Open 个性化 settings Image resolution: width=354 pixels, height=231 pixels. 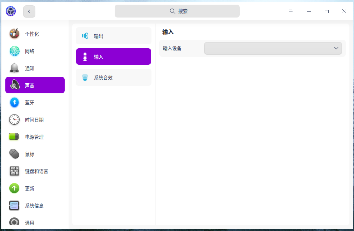tap(35, 34)
